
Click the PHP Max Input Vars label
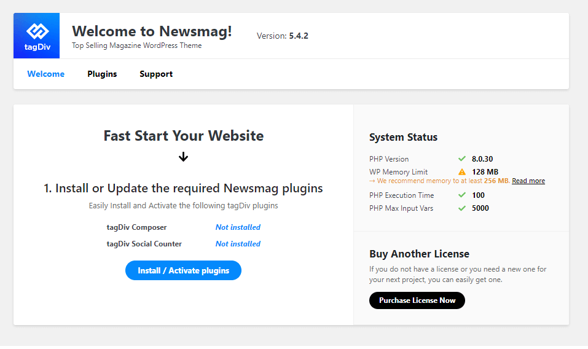click(x=401, y=208)
